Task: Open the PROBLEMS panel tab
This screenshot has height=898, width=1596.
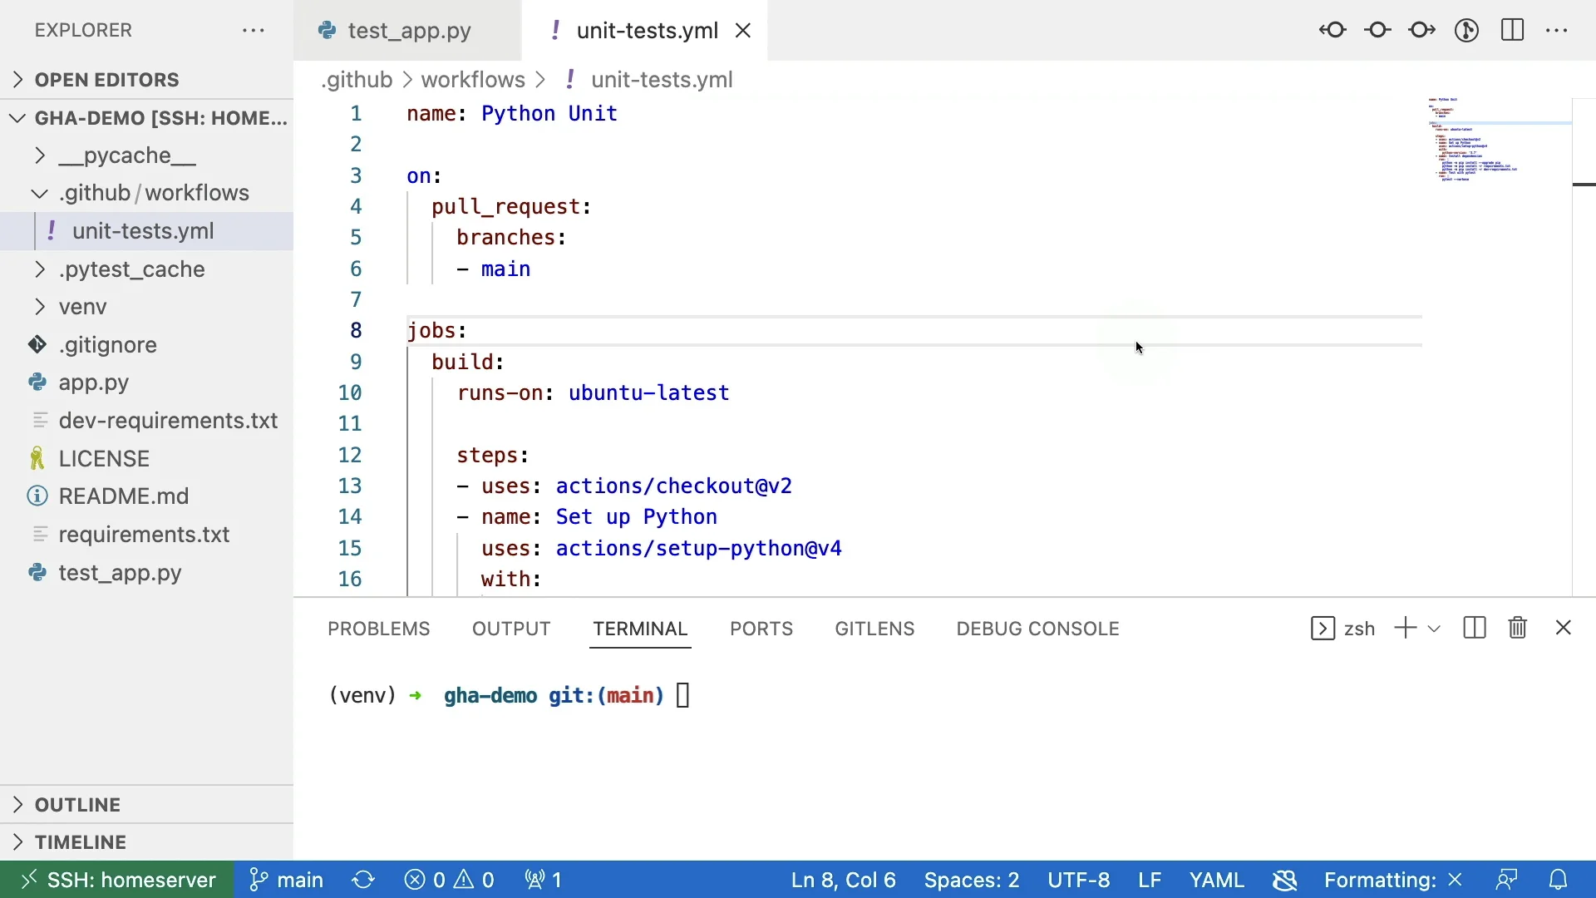Action: coord(378,629)
